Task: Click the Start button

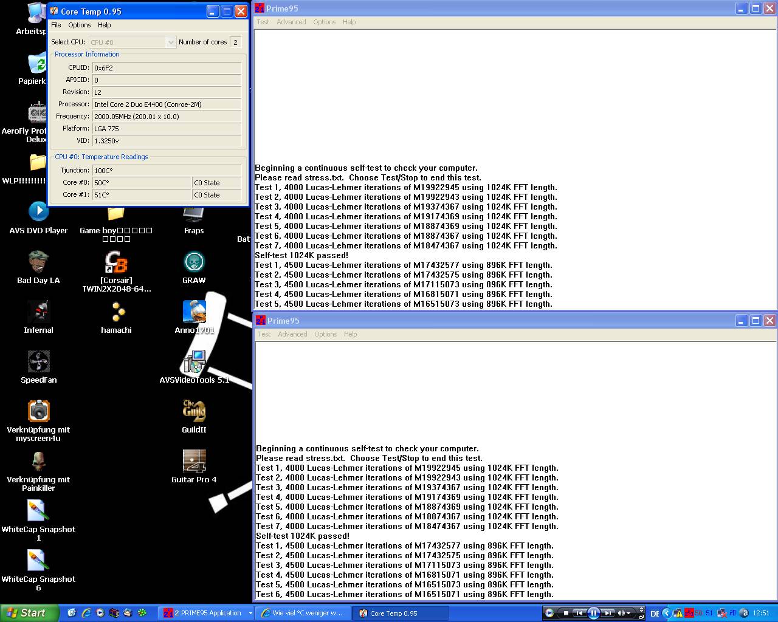Action: tap(29, 613)
